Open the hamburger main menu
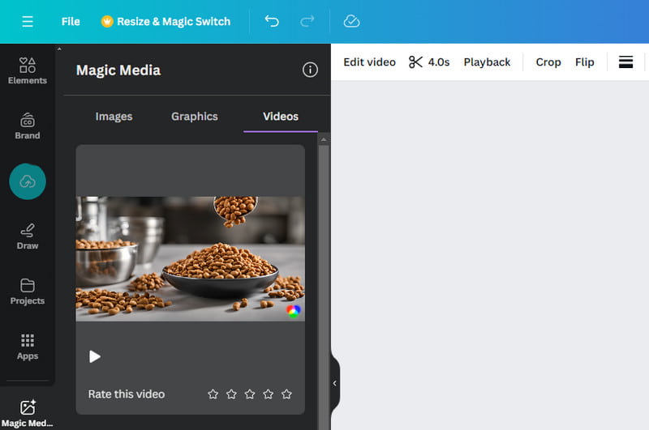 tap(28, 22)
